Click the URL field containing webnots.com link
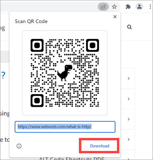The image size is (153, 160). [65, 127]
